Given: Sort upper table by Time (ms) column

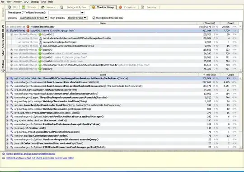Looking at the screenshot, I should click(x=209, y=23).
